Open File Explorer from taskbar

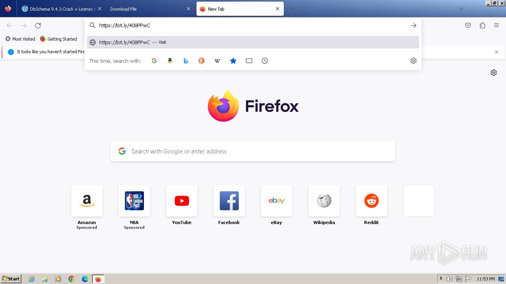point(45,279)
